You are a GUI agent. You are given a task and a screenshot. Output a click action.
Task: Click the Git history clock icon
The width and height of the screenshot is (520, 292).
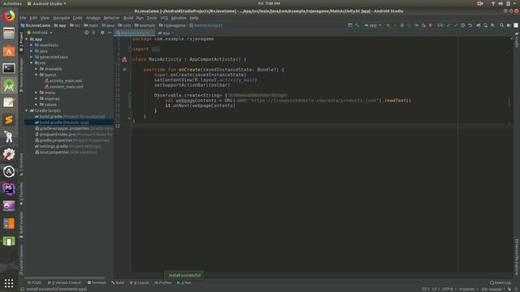463,25
